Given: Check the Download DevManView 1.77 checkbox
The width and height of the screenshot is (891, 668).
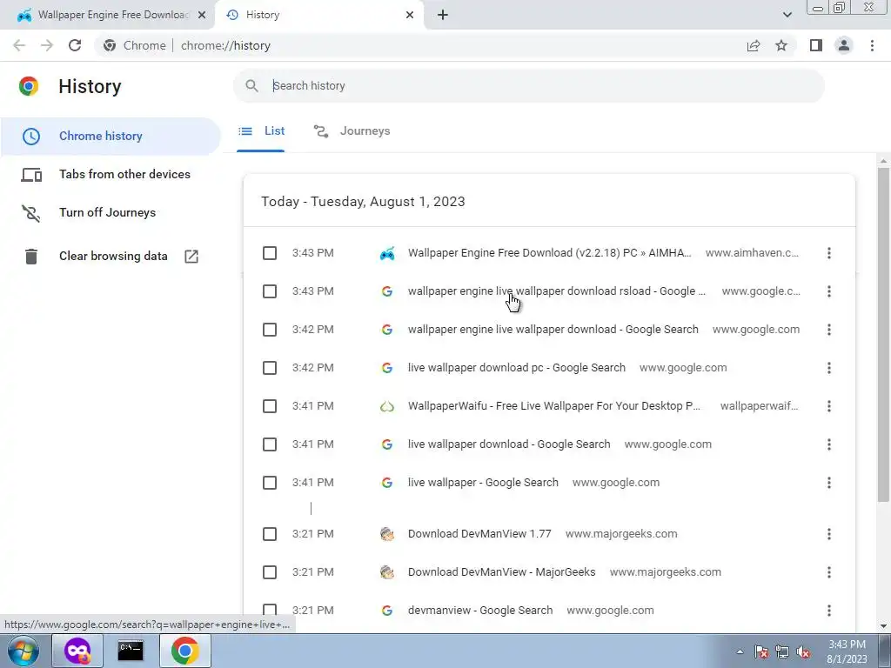Looking at the screenshot, I should click(x=270, y=534).
